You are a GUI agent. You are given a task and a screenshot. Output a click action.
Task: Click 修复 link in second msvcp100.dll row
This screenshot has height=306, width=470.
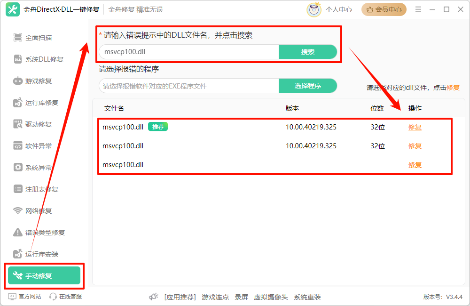click(x=415, y=146)
